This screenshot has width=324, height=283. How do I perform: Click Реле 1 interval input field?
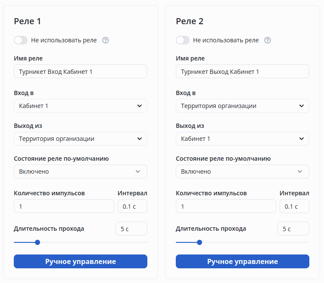[132, 207]
